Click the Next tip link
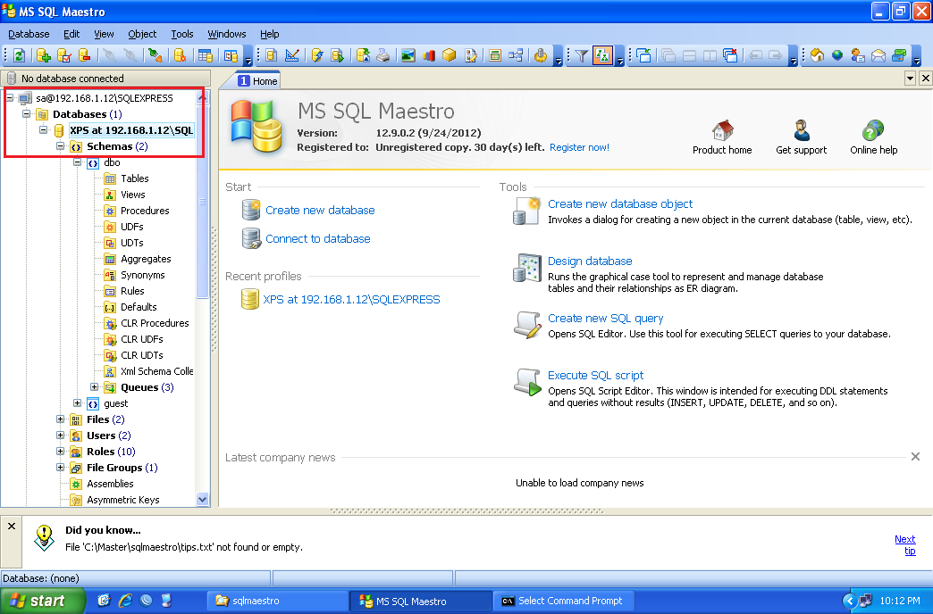933x614 pixels. (905, 544)
